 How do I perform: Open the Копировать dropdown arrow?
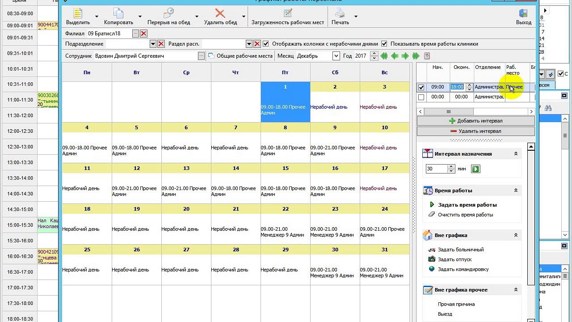pyautogui.click(x=140, y=17)
